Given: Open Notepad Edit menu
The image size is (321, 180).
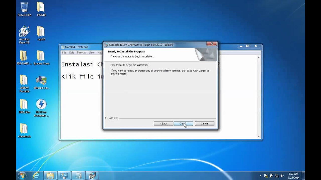Looking at the screenshot, I should click(71, 53).
